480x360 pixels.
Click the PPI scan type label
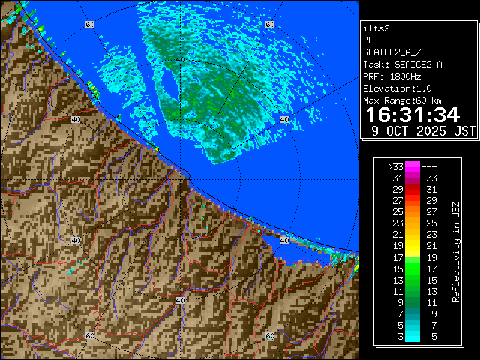[371, 40]
